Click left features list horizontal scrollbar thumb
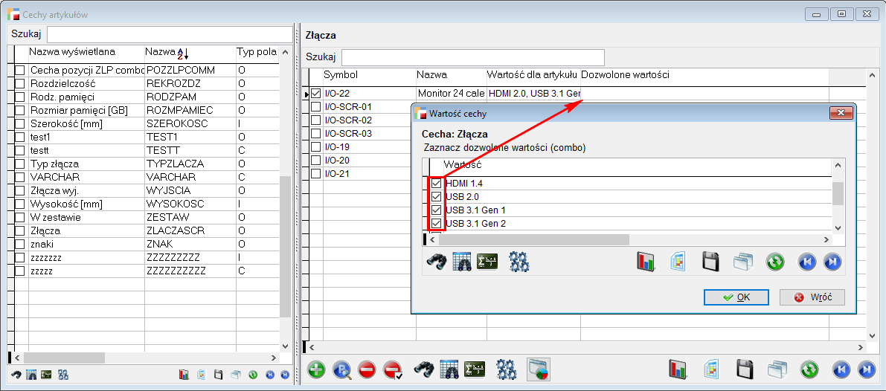 (x=64, y=358)
